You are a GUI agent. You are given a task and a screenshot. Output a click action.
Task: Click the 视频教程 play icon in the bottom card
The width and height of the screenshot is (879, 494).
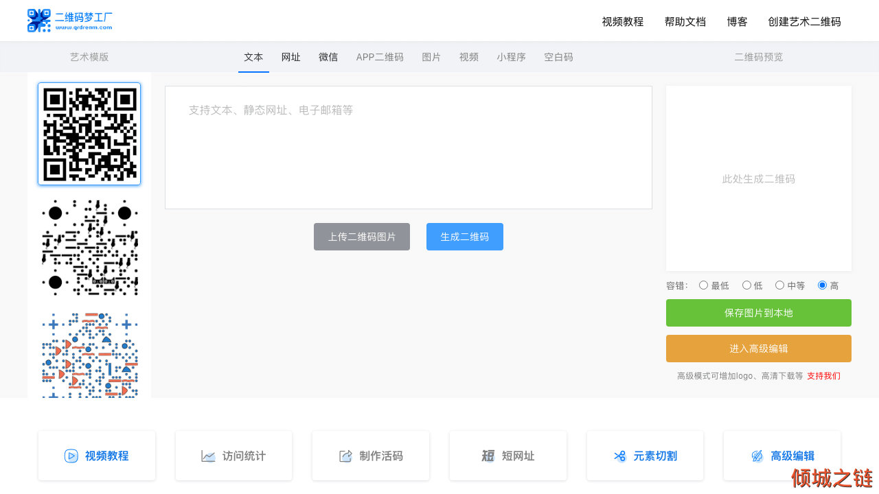click(71, 456)
